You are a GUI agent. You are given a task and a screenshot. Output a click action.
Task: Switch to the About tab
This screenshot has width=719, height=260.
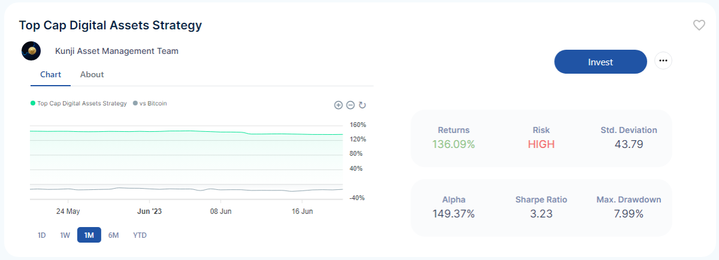(x=92, y=75)
